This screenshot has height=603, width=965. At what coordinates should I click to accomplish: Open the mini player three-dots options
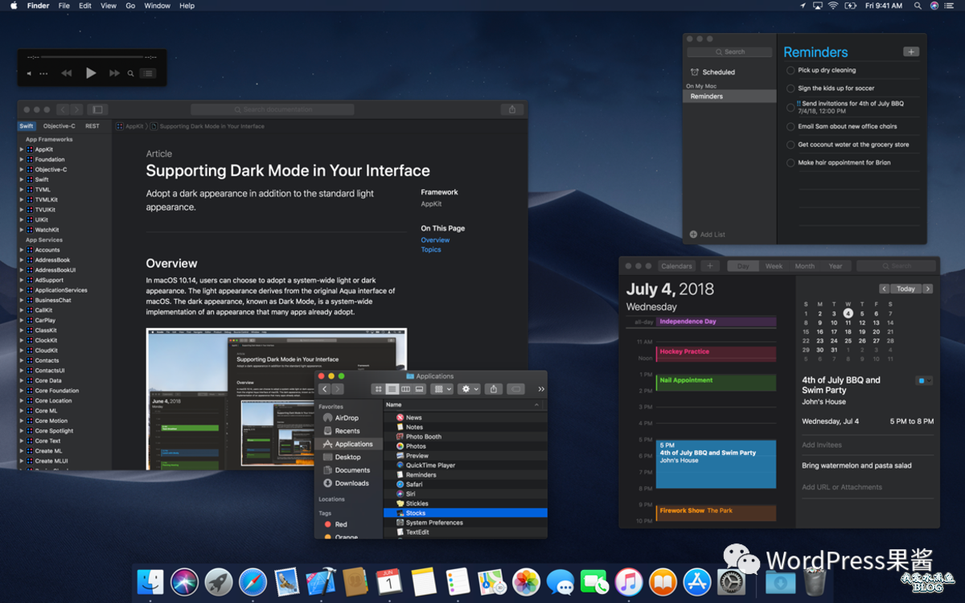pyautogui.click(x=43, y=73)
